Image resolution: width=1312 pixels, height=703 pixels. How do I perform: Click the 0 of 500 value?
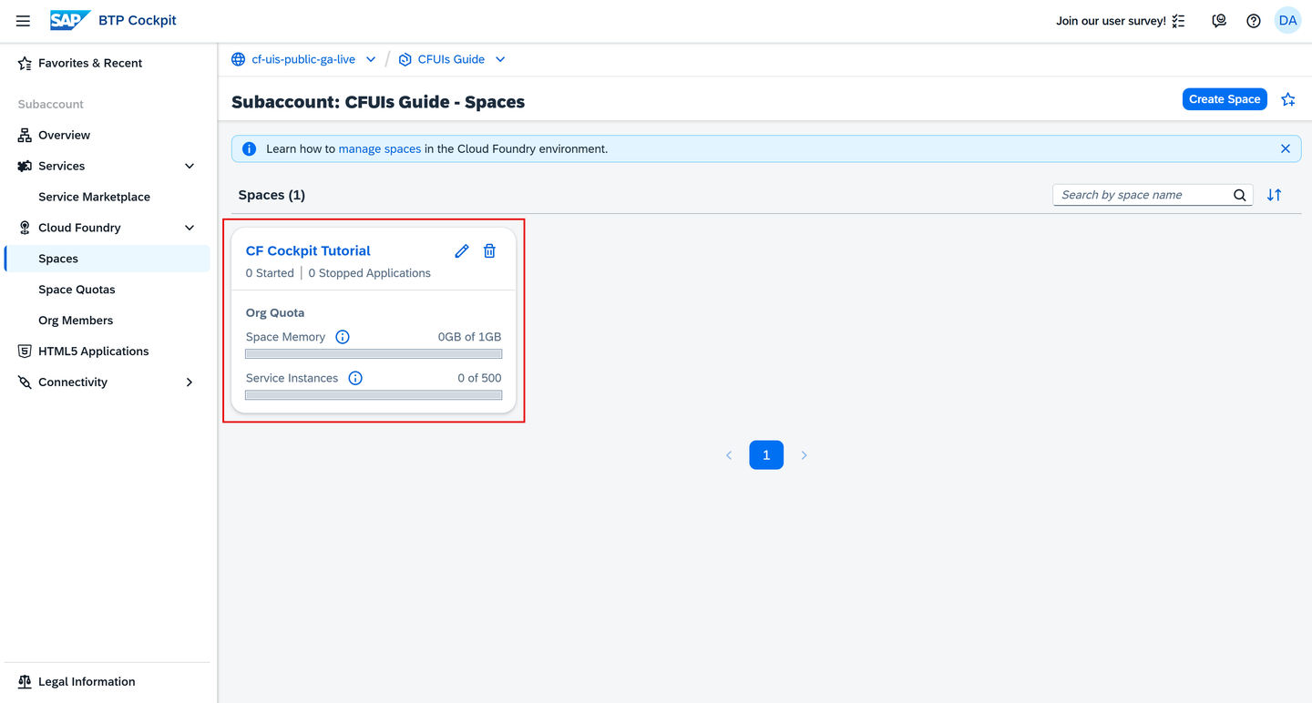479,378
